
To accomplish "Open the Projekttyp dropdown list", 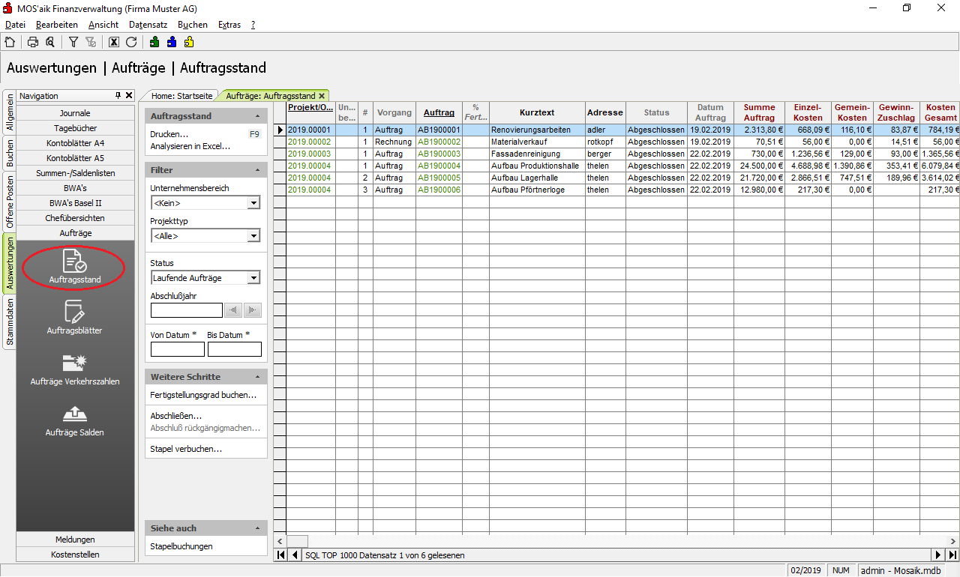I will tap(253, 236).
